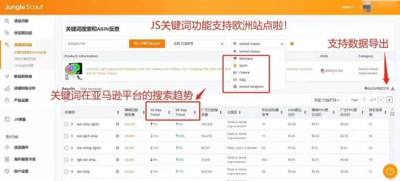Tick checkbox for led strip lights keyword

[x=66, y=124]
